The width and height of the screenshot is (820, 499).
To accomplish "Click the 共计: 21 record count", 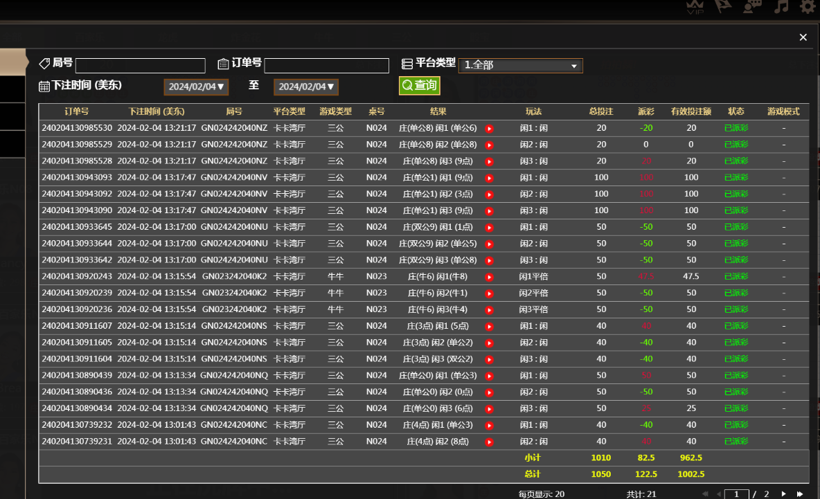I will tap(641, 494).
